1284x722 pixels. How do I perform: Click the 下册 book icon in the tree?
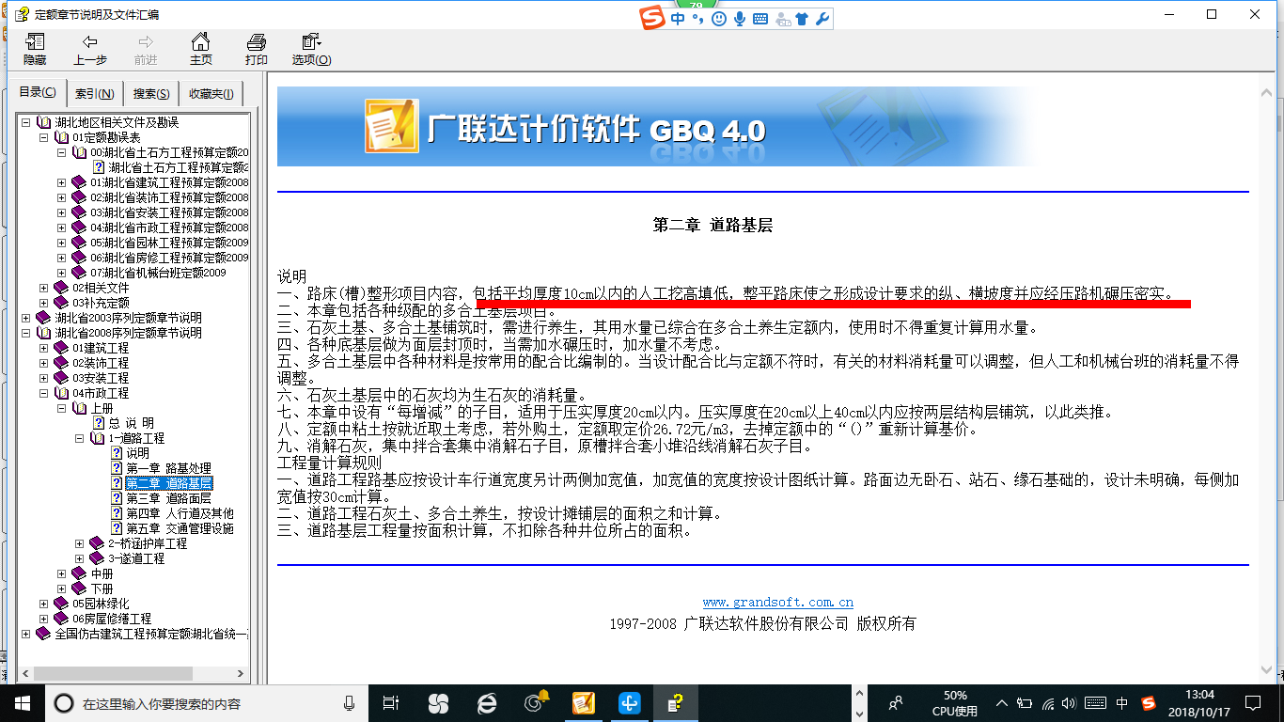79,589
